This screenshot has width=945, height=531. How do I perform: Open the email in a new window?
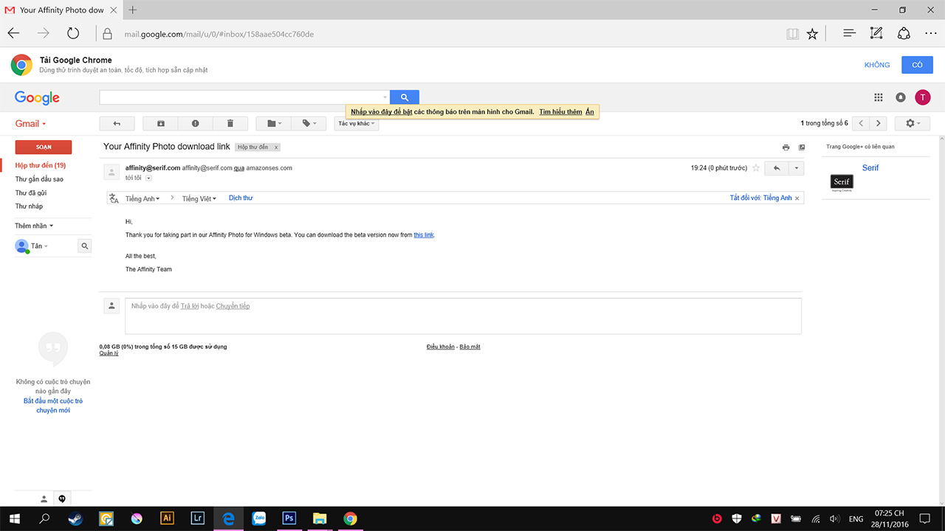[x=802, y=147]
